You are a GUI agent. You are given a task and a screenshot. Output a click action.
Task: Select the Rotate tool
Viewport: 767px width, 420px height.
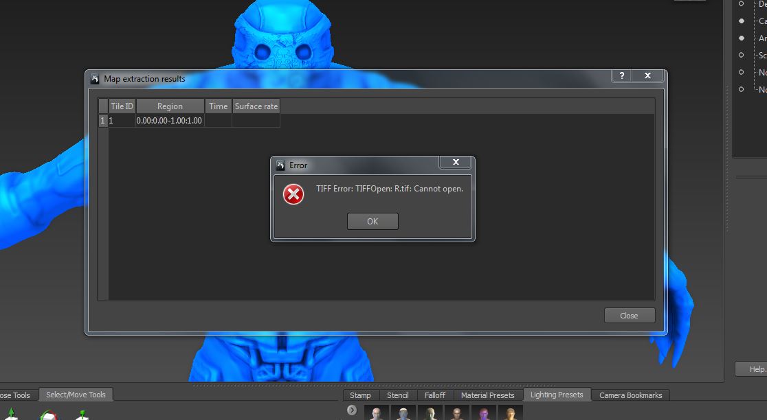click(48, 414)
